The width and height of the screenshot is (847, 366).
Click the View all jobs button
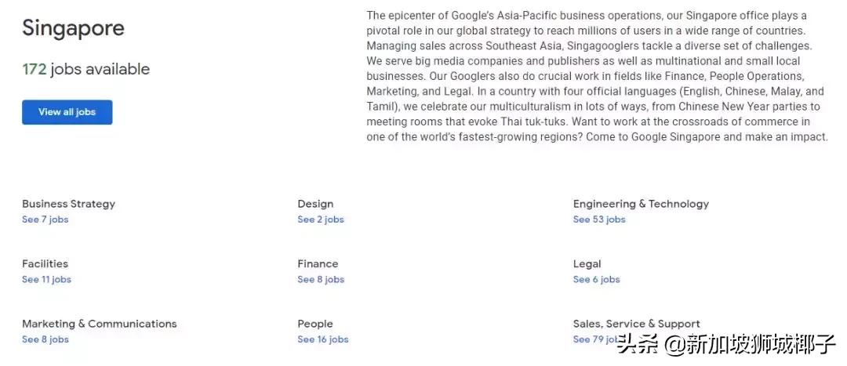[x=67, y=112]
